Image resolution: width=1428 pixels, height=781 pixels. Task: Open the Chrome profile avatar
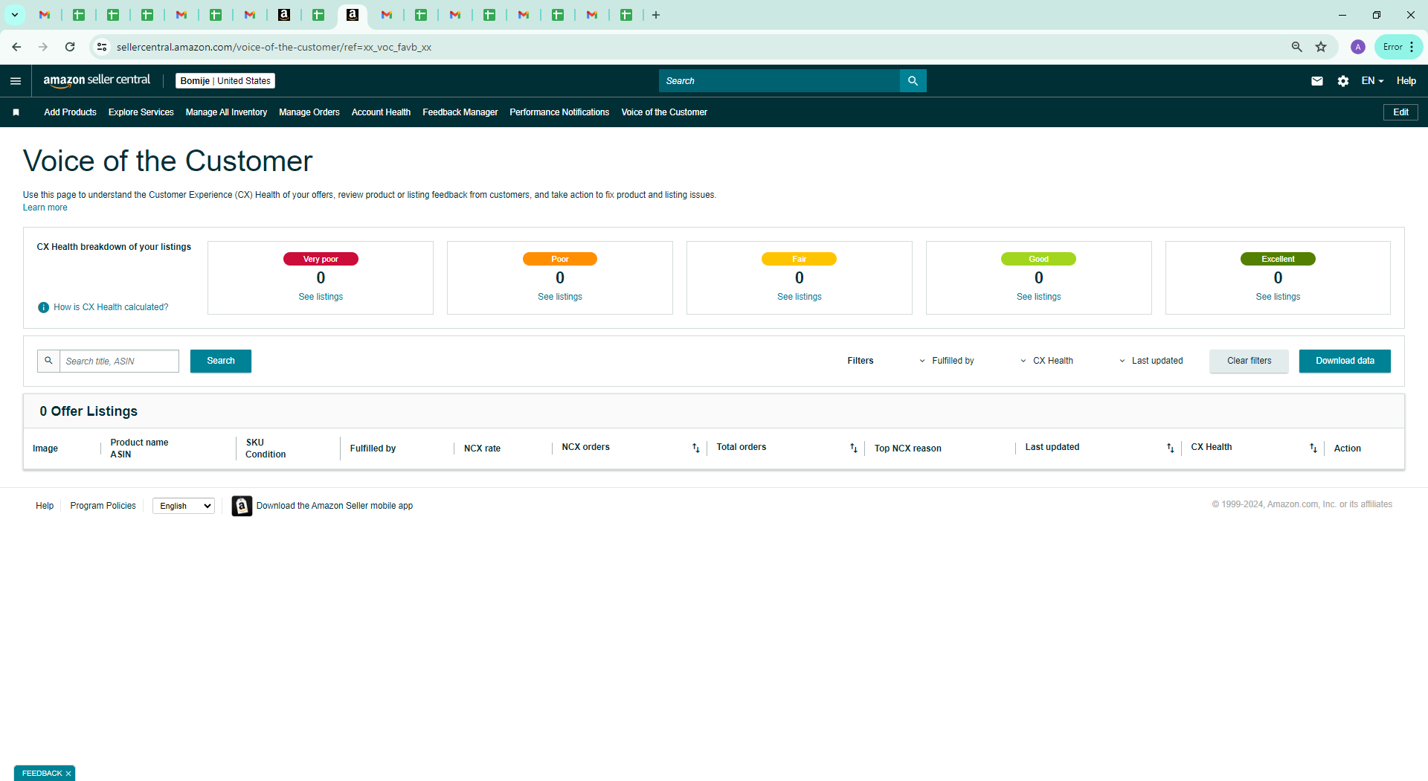(1358, 47)
